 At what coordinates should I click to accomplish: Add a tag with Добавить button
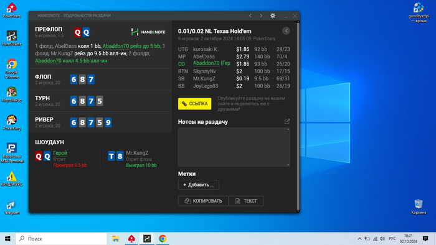tap(199, 185)
